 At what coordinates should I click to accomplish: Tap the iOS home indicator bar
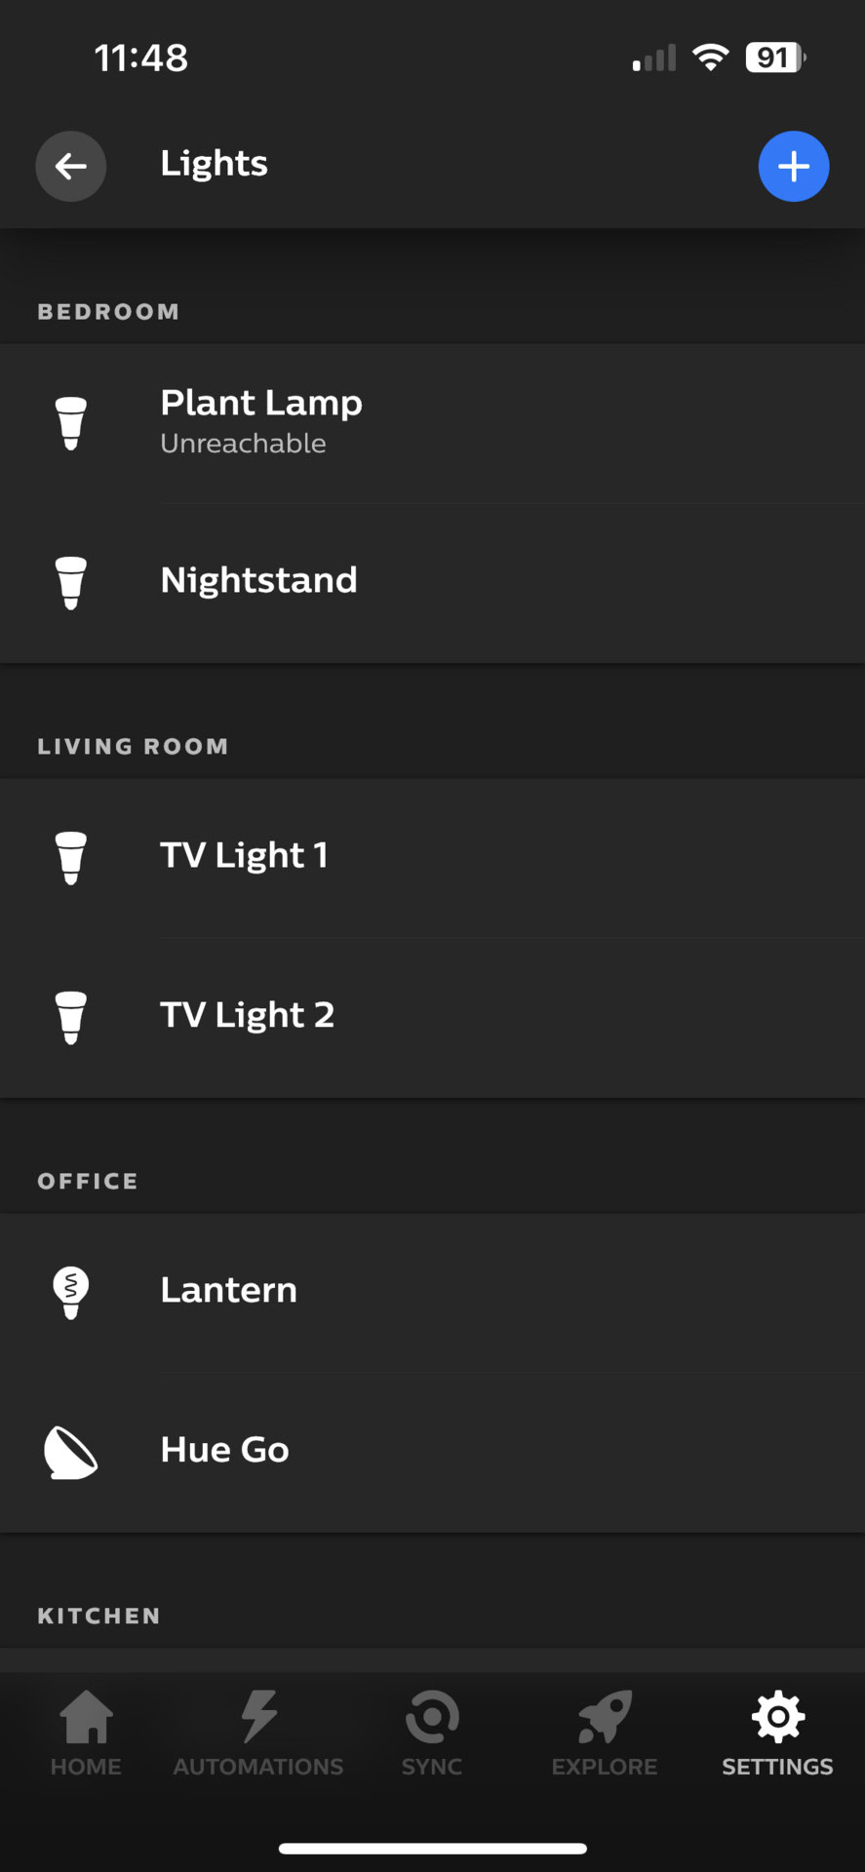432,1848
